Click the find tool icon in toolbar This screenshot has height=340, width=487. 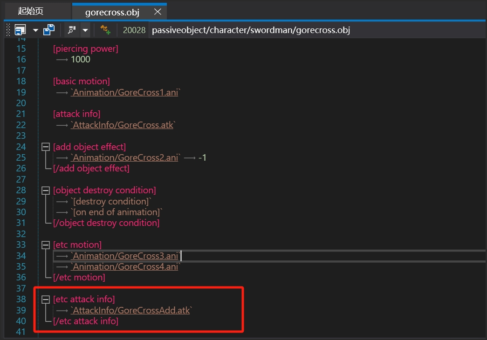72,30
